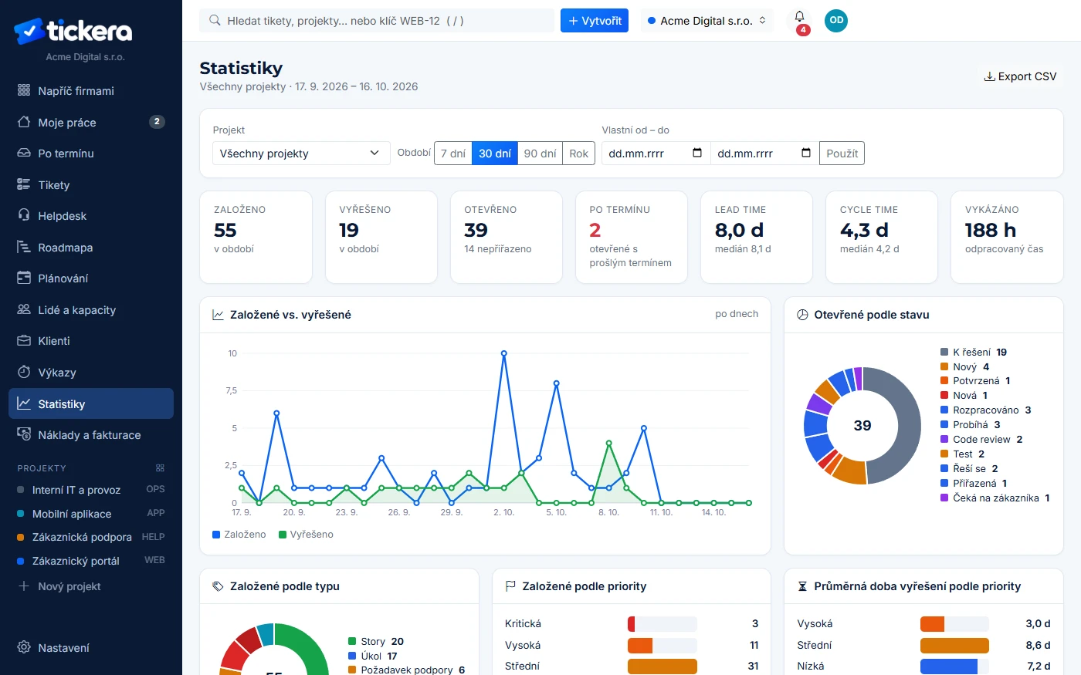
Task: Click the blue Založeno legend swatch
Action: pos(216,535)
